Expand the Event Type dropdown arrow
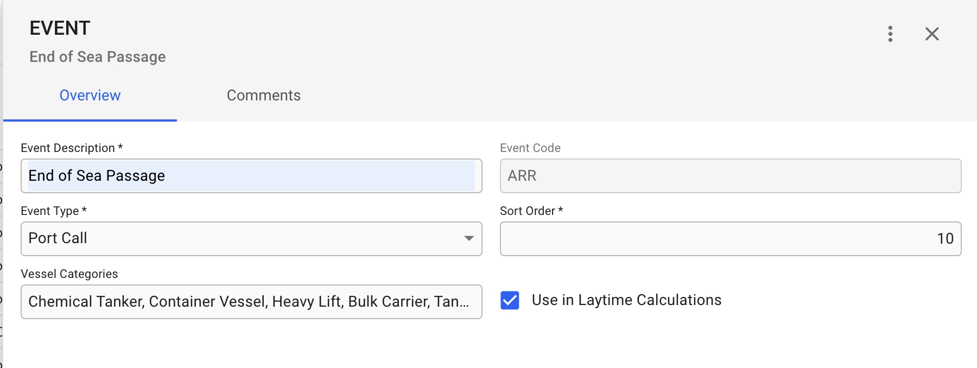The height and width of the screenshot is (368, 977). tap(469, 238)
